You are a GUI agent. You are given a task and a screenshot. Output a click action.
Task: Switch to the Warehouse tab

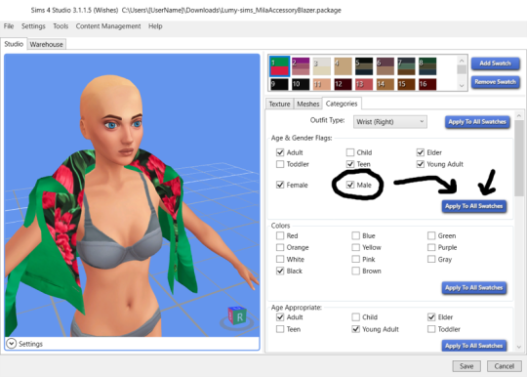pos(47,44)
